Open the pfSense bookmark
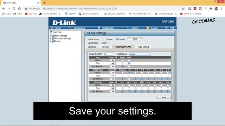Viewport: 225px width, 126px height. (89, 14)
